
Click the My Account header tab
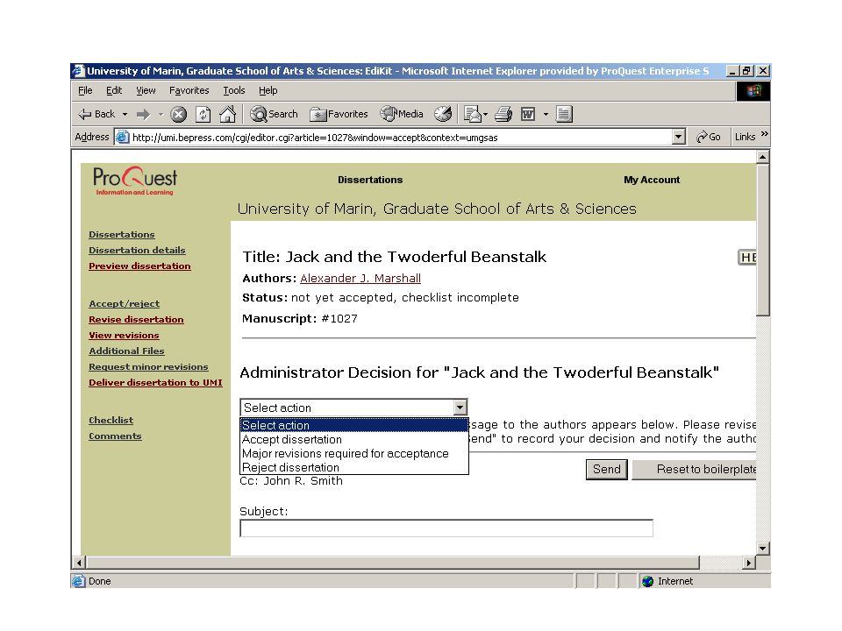(652, 180)
